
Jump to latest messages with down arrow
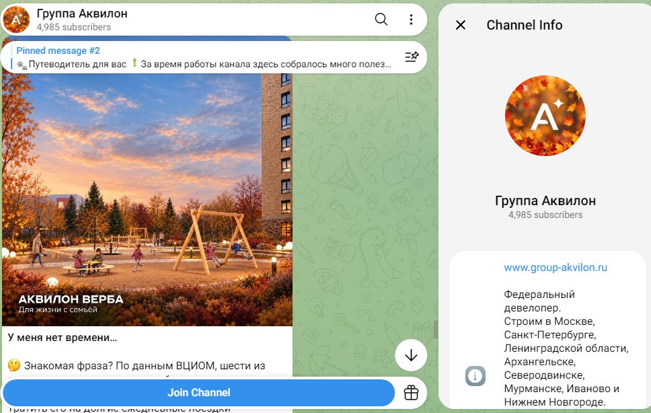click(411, 355)
